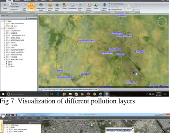The image size is (170, 133).
Task: Click Select Area in ribbon
Action: click(x=14, y=10)
